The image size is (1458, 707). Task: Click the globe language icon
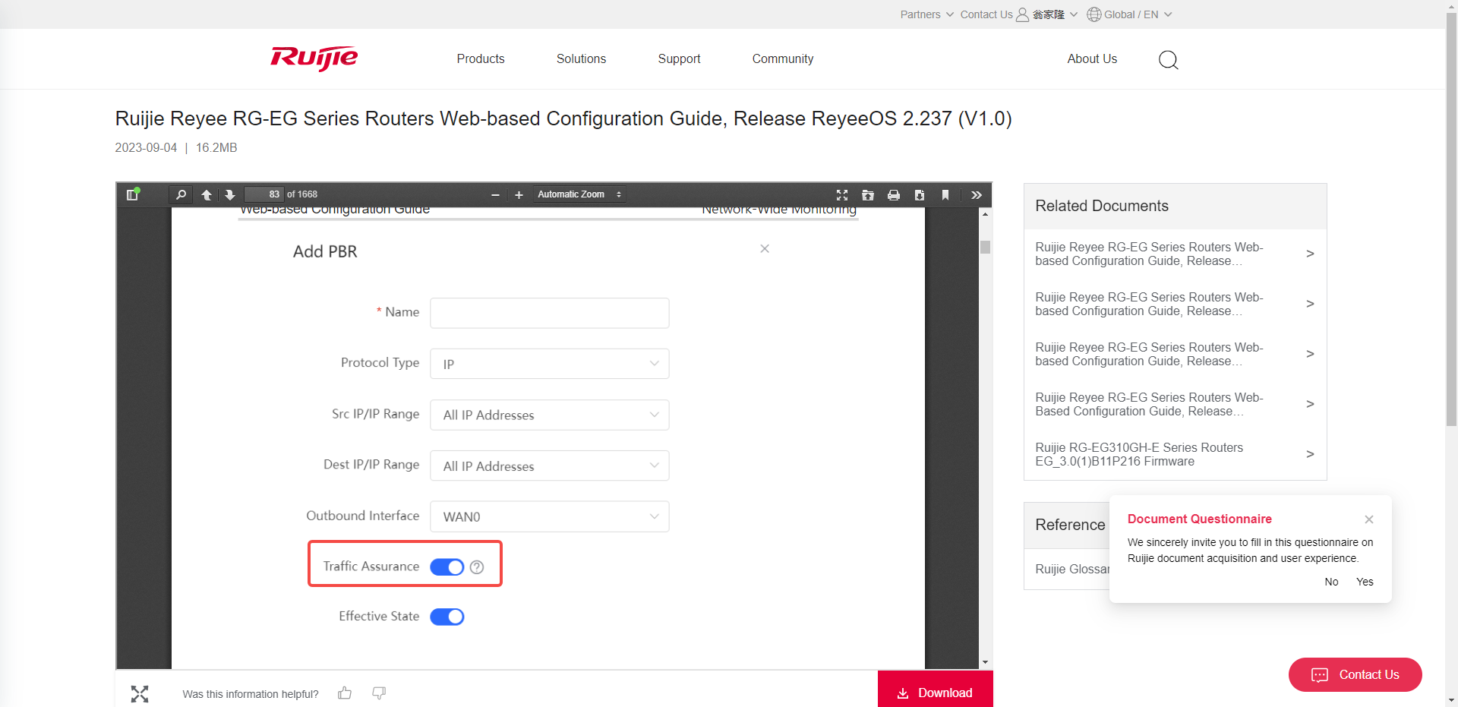pos(1093,14)
